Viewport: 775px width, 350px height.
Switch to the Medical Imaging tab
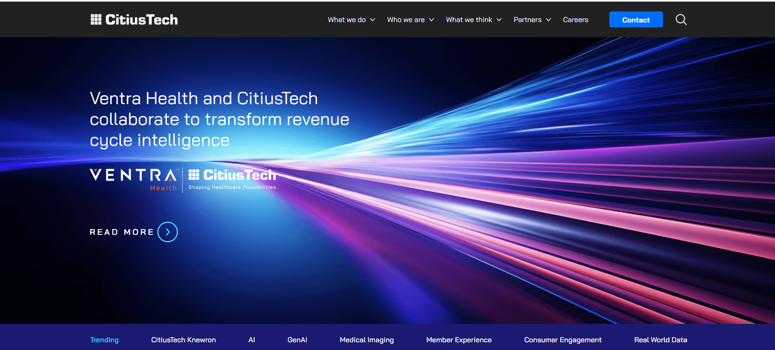(x=366, y=340)
